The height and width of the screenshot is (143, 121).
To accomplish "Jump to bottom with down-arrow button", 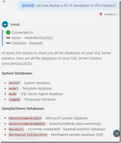I will [x=116, y=134].
